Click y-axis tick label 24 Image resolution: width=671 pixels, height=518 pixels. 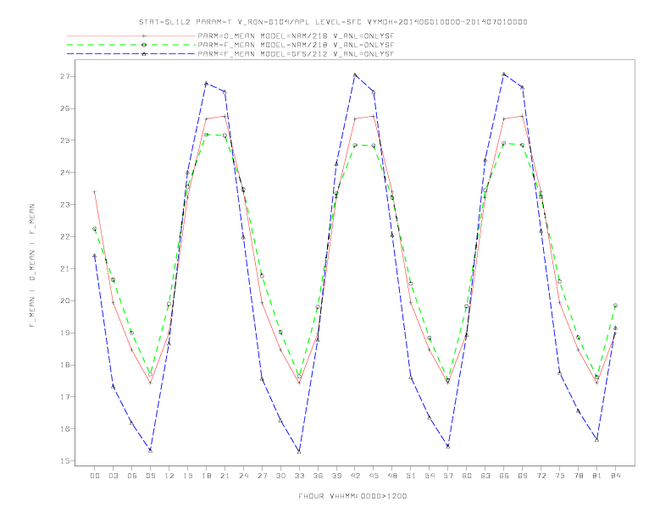(x=65, y=172)
